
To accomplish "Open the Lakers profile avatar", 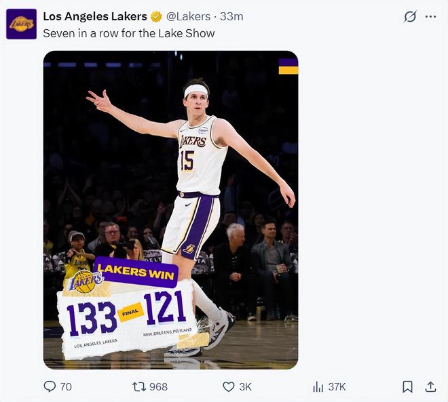I will [x=21, y=24].
